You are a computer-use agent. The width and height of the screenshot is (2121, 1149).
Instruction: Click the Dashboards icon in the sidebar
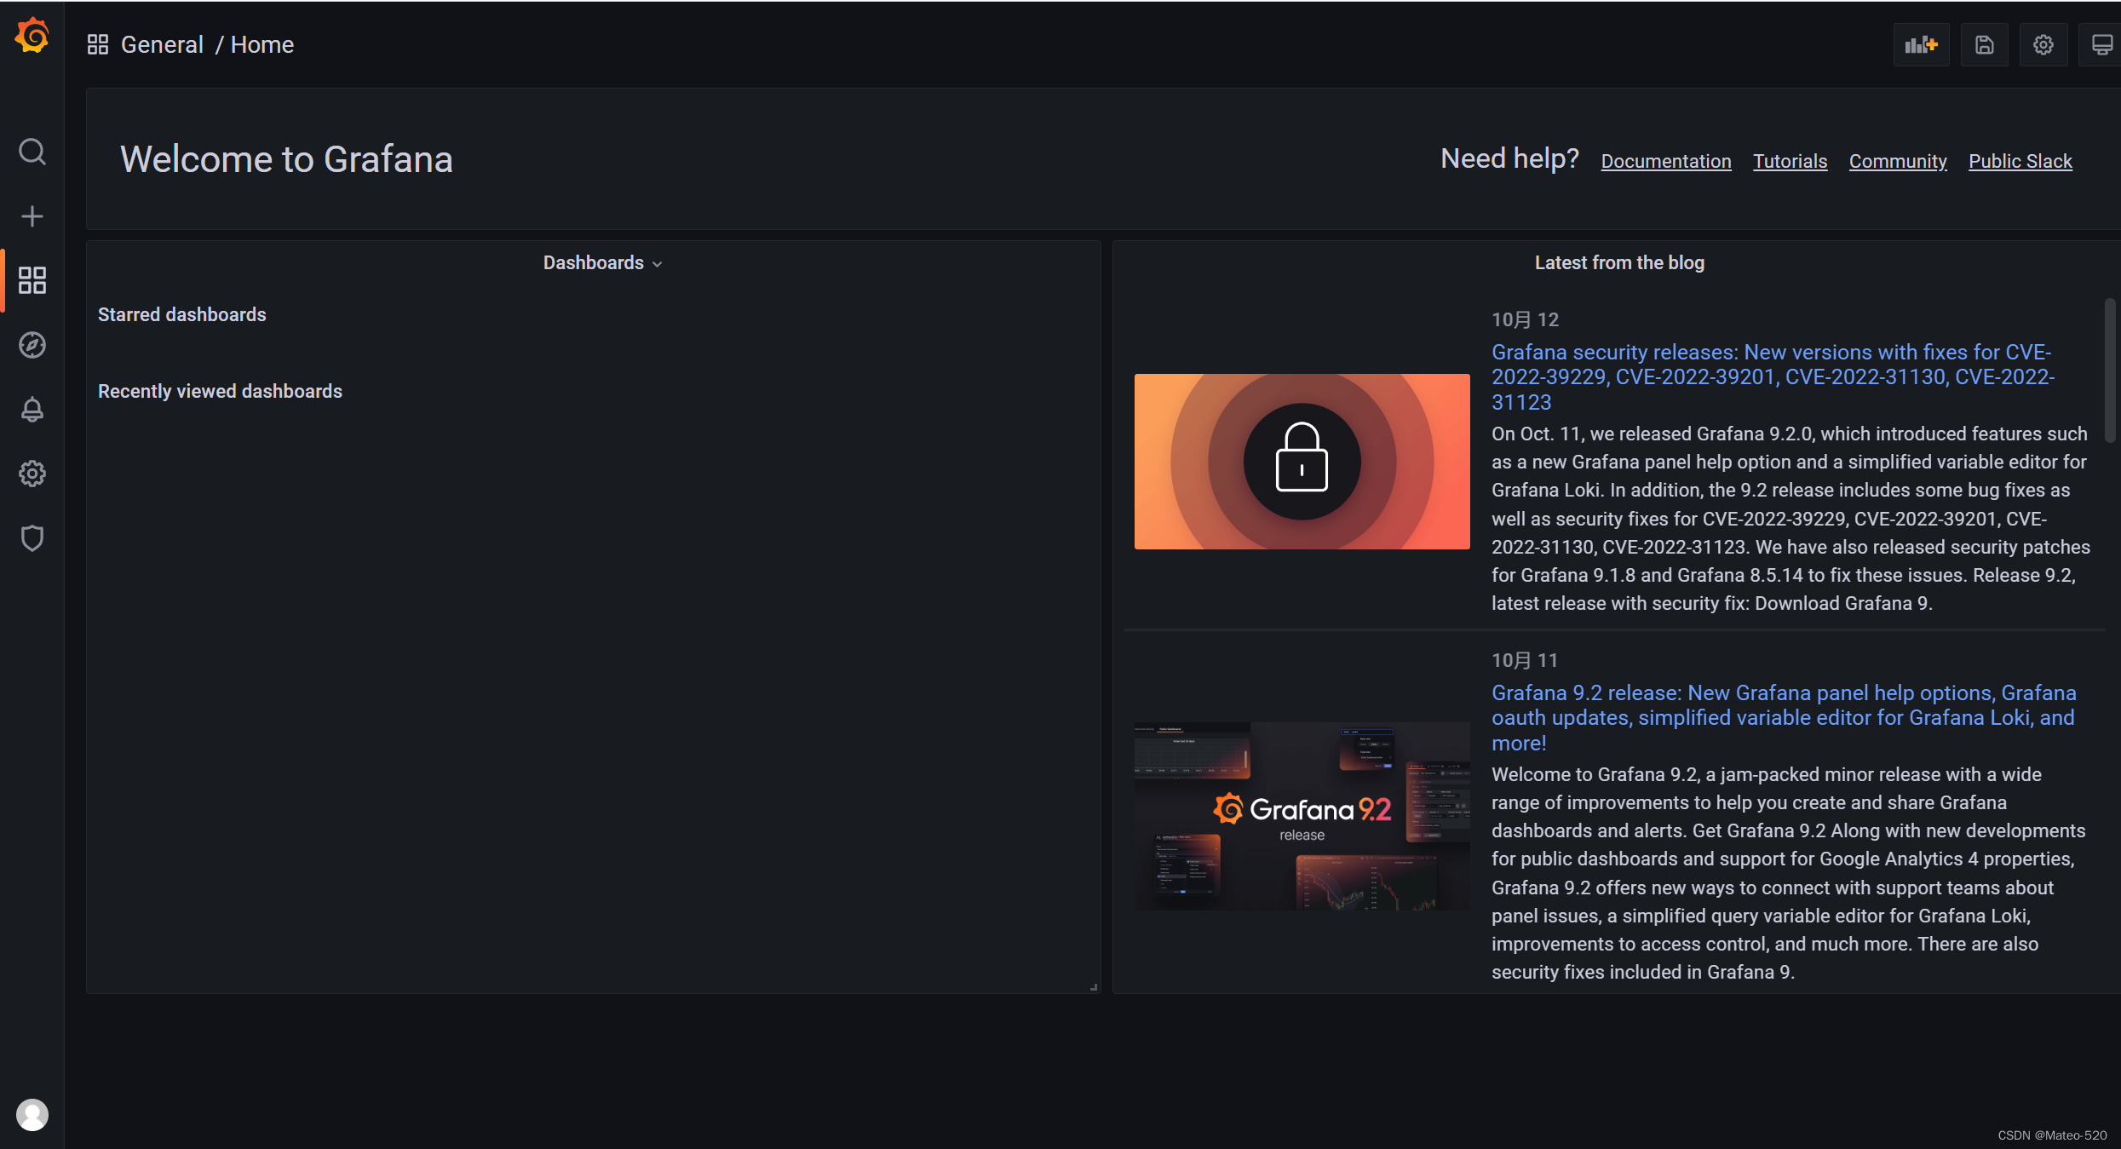[32, 279]
